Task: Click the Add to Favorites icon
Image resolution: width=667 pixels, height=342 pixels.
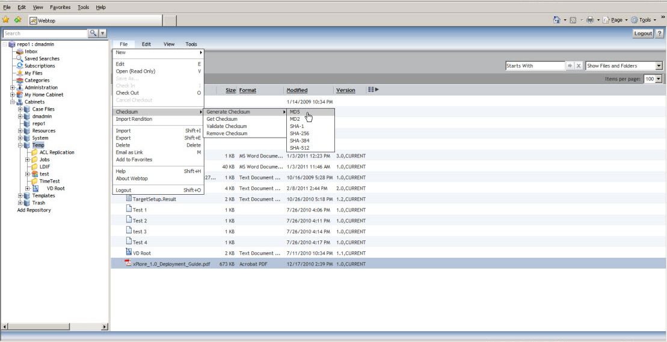Action: tap(17, 20)
